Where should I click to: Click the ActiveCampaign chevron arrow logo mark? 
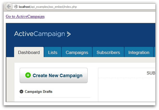(69, 34)
